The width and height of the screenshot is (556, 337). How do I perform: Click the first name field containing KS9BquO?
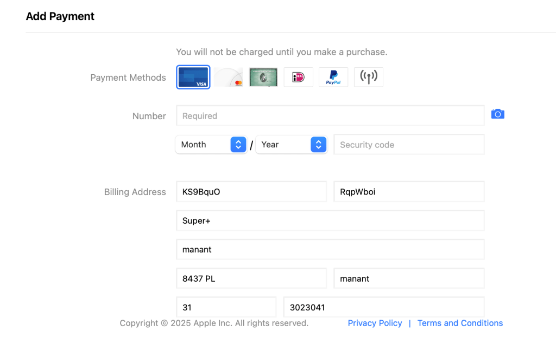(251, 192)
